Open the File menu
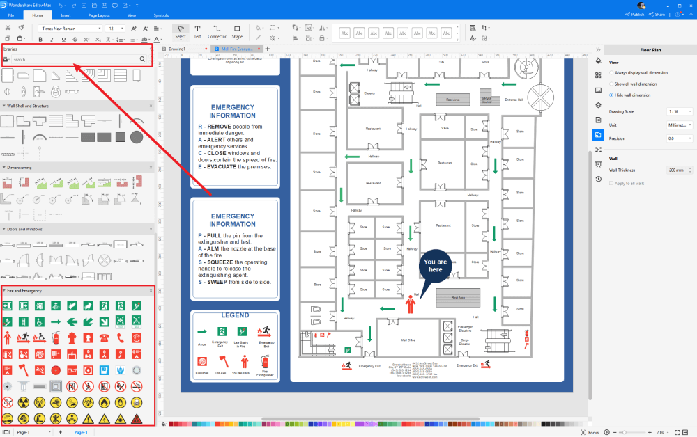The height and width of the screenshot is (437, 697). (x=11, y=15)
